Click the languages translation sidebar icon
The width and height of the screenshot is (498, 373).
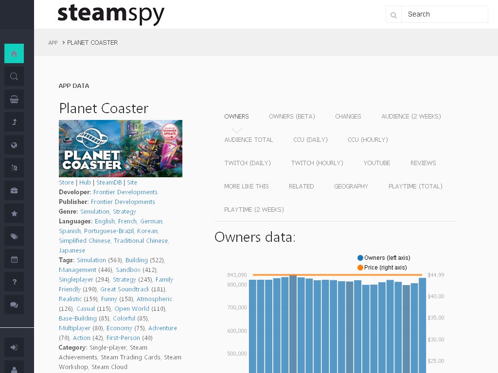tap(14, 168)
